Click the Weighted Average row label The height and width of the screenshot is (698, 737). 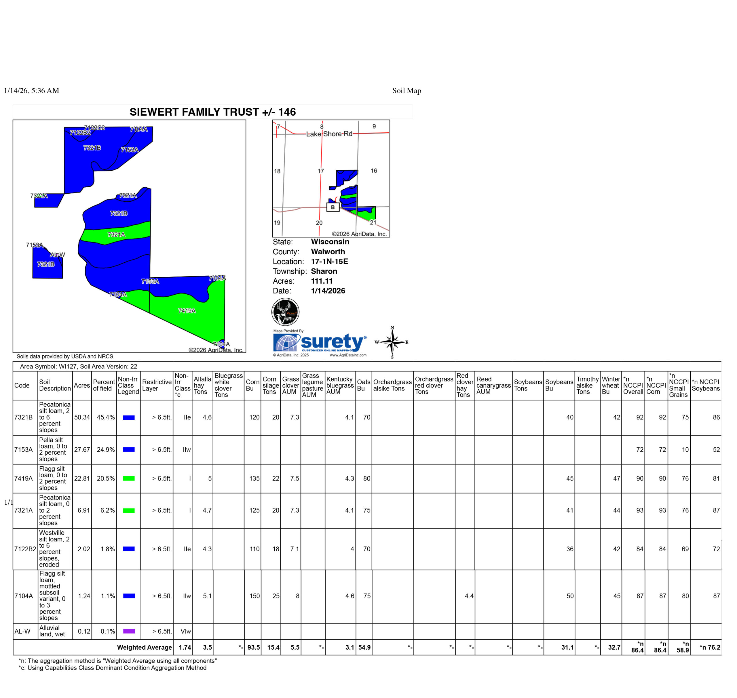[145, 647]
